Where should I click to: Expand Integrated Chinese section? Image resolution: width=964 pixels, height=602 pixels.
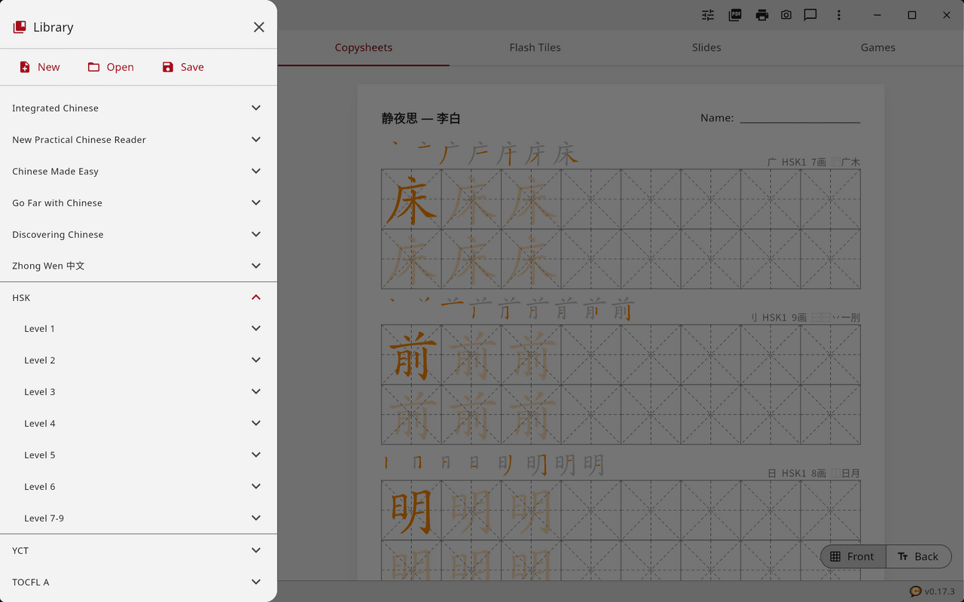click(x=139, y=108)
